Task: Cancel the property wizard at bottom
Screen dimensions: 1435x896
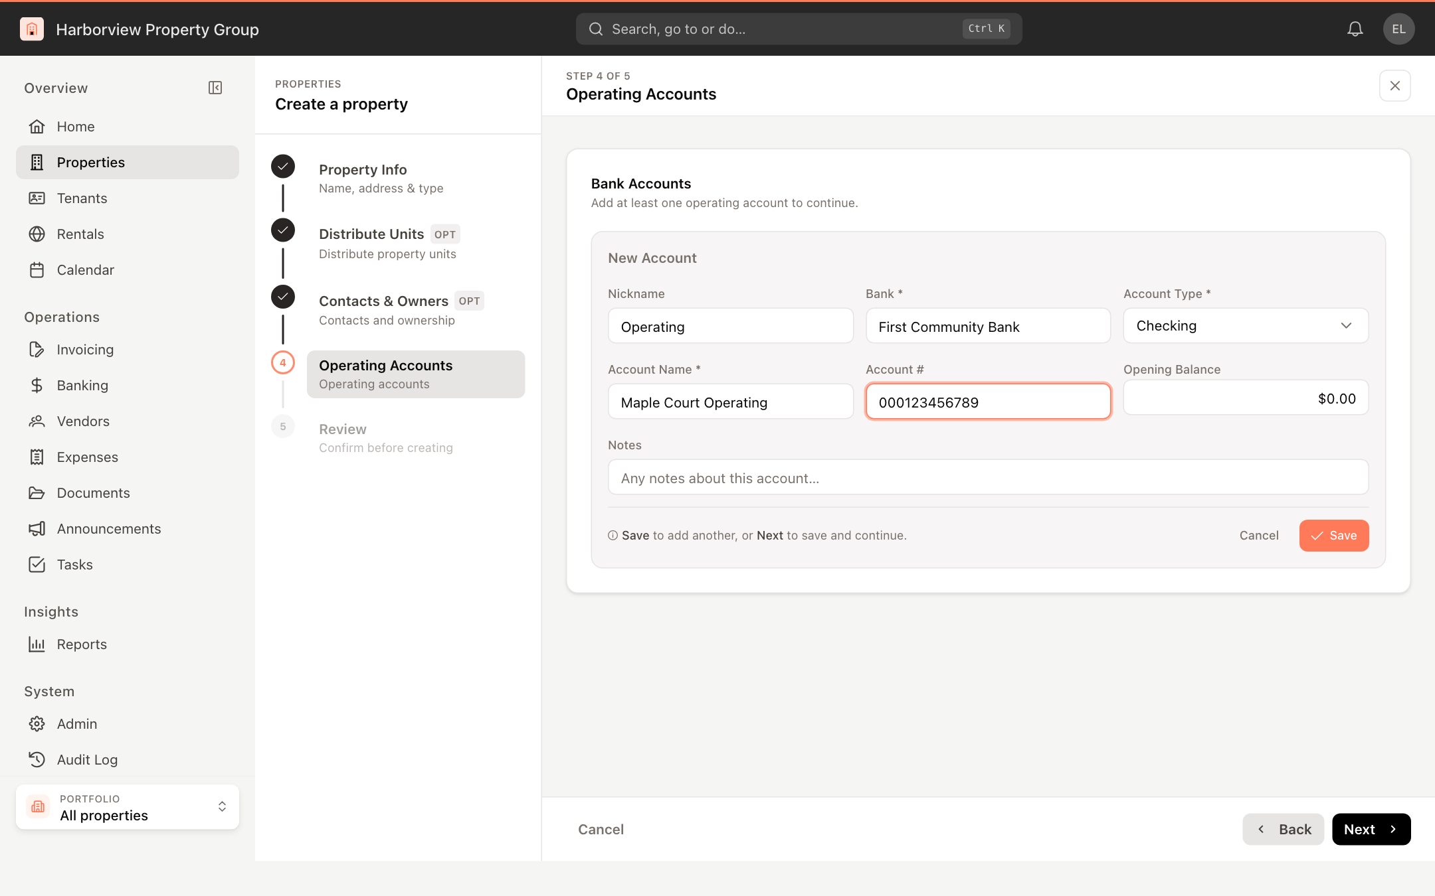Action: [x=601, y=829]
